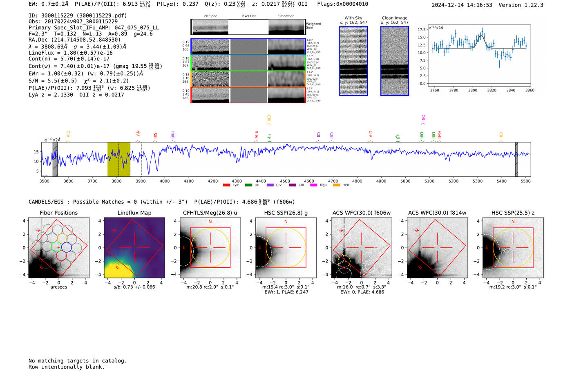Click the Weighted Sum 2D spectrum strip
Viewport: 572px width, 389px height.
(x=248, y=27)
